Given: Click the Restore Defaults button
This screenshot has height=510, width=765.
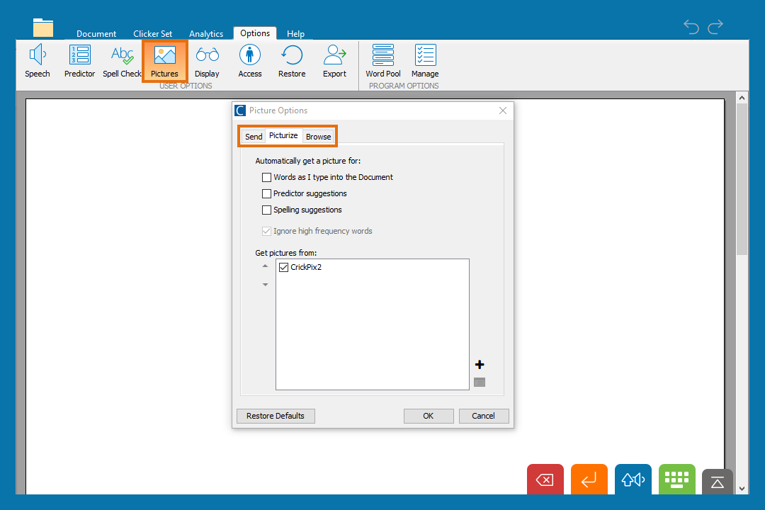Looking at the screenshot, I should click(x=276, y=416).
